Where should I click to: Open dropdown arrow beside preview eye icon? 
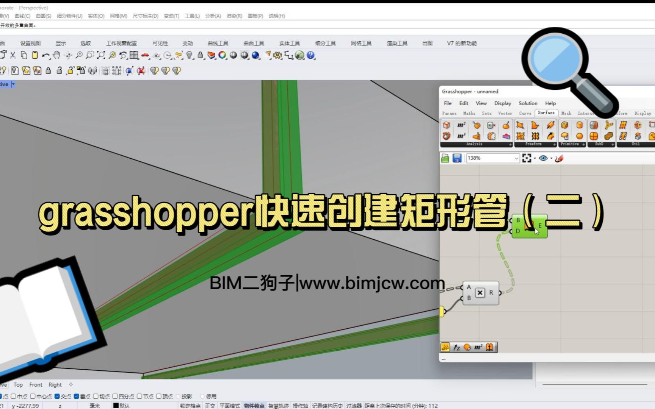point(551,159)
